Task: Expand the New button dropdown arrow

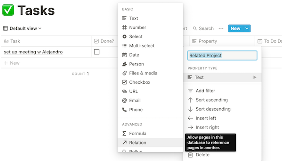Action: coord(247,28)
